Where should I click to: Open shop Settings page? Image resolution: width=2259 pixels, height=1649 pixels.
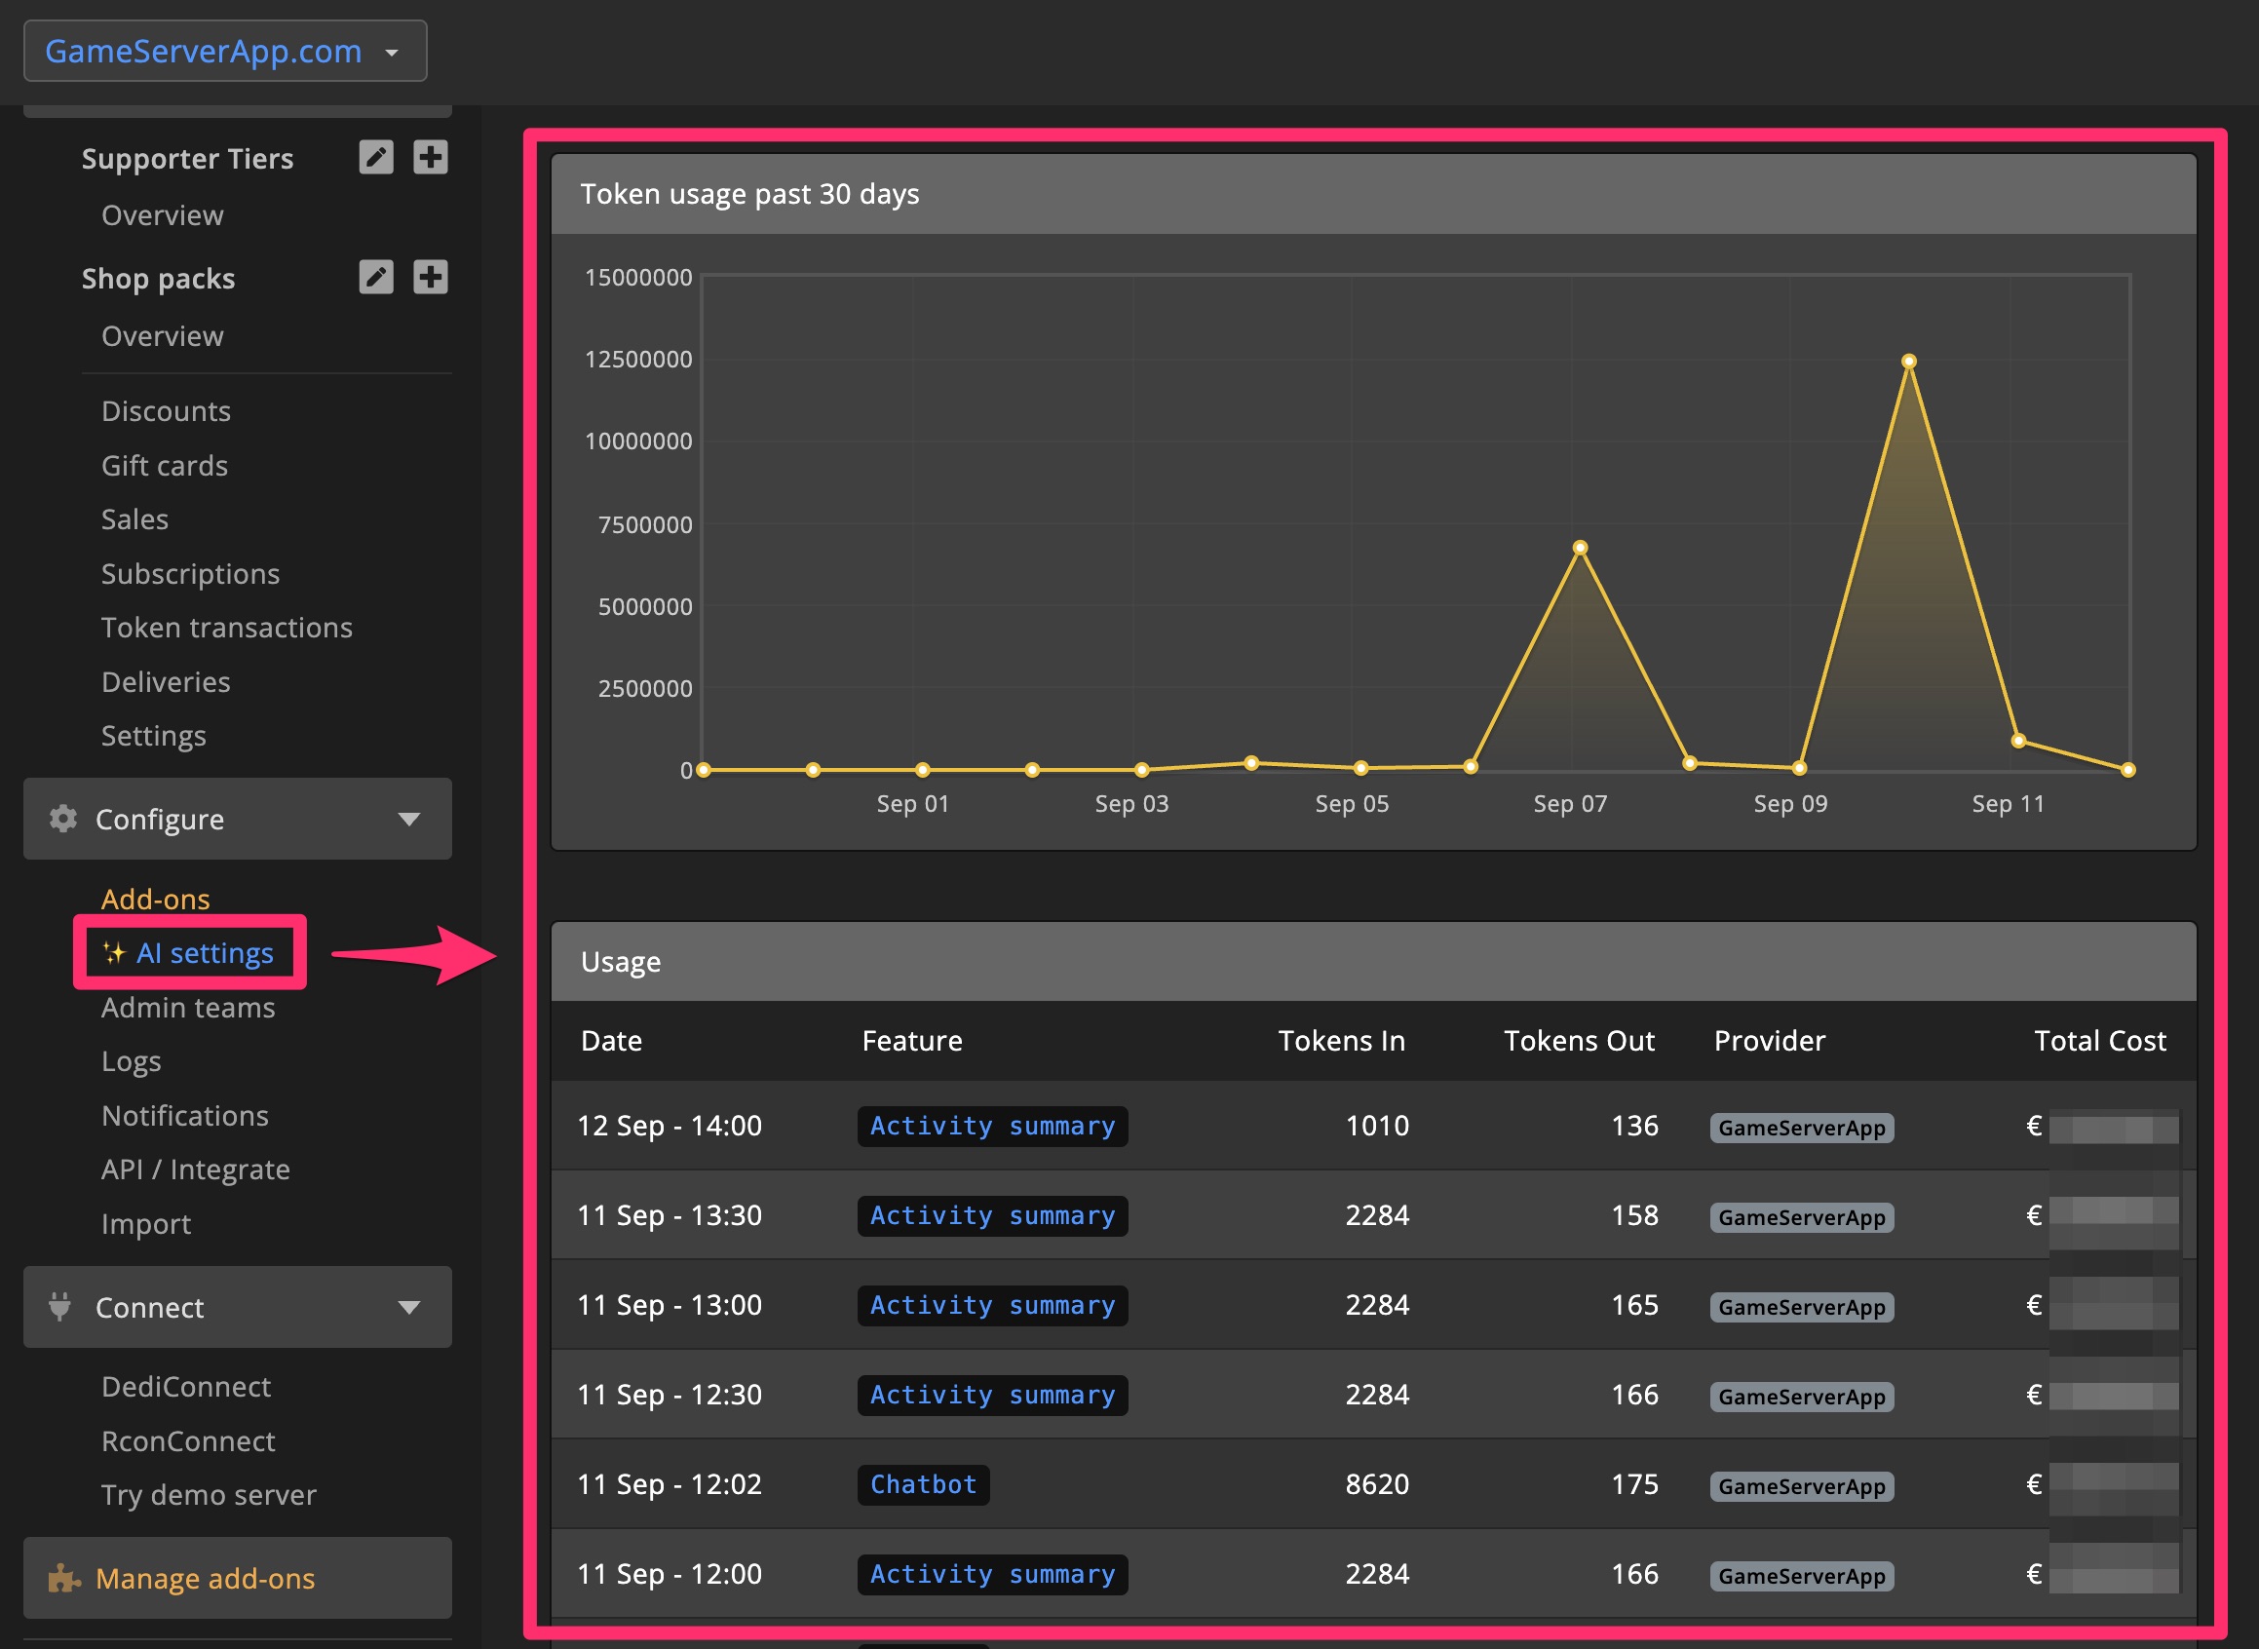(154, 737)
